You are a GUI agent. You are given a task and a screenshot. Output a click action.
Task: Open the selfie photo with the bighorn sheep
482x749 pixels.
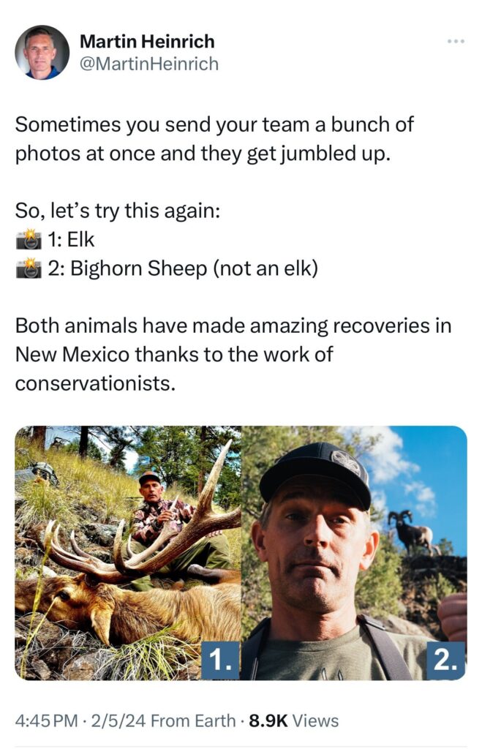pyautogui.click(x=354, y=552)
